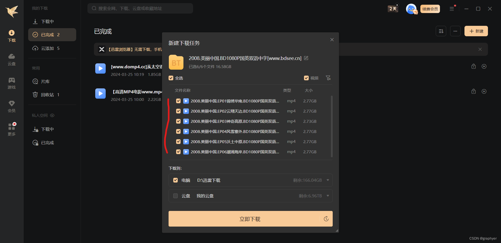This screenshot has width=501, height=243.
Task: Toggle the 视频 filter checkbox
Action: click(306, 78)
